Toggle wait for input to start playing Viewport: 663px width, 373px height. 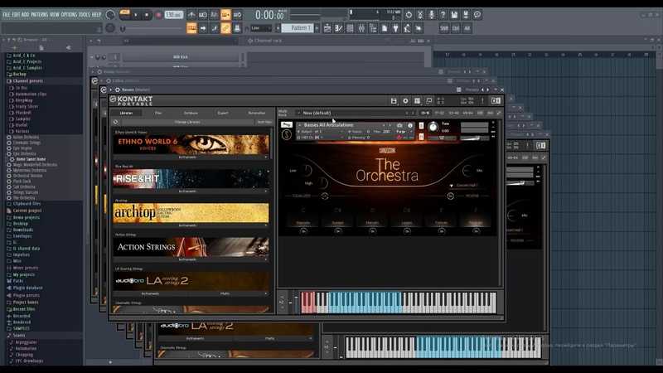pyautogui.click(x=203, y=15)
